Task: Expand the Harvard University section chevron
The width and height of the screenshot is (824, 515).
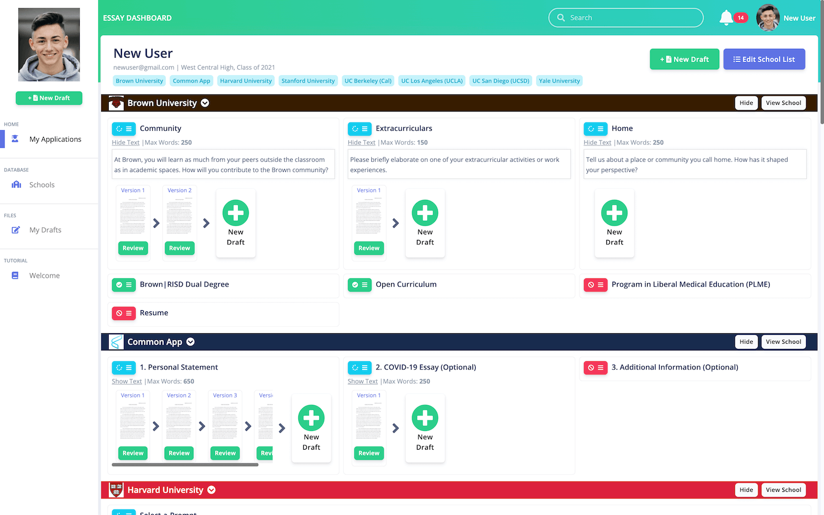Action: coord(211,490)
